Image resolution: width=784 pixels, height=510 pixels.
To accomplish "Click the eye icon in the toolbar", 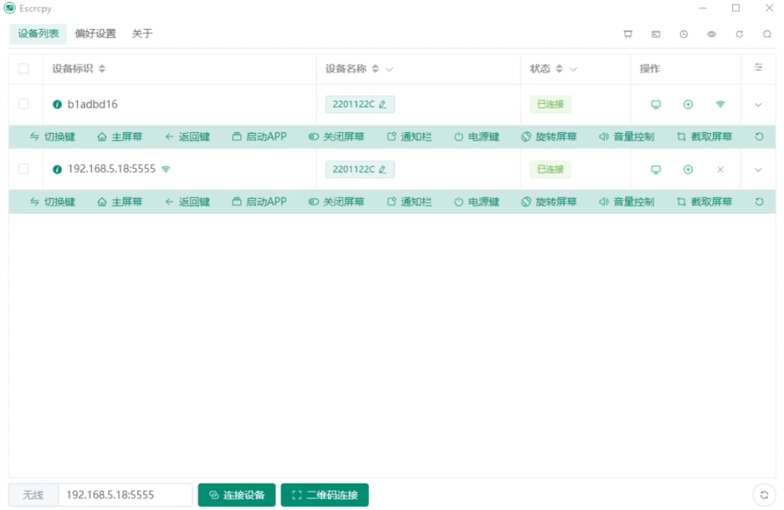I will (712, 34).
